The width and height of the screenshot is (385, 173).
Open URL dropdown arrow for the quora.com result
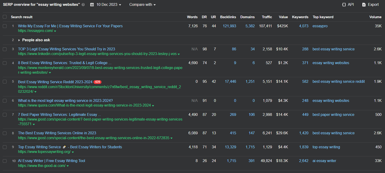pyautogui.click(x=153, y=106)
